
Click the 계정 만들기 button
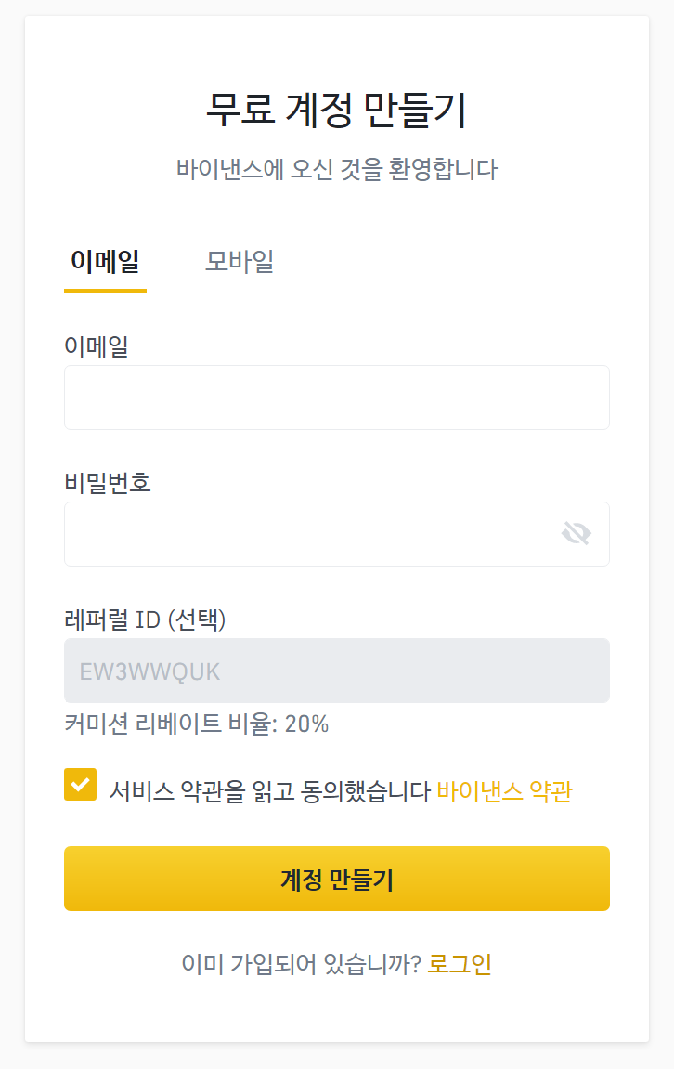click(x=337, y=878)
